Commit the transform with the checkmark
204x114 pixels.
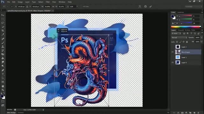coord(150,6)
